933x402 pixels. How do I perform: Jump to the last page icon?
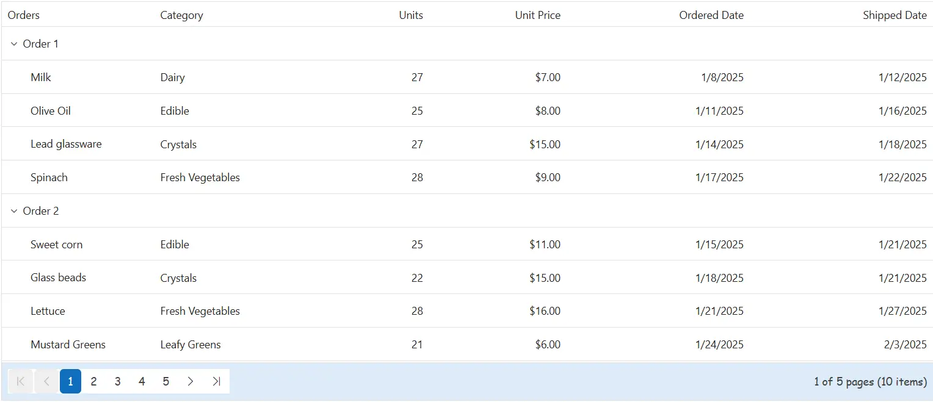tap(216, 381)
